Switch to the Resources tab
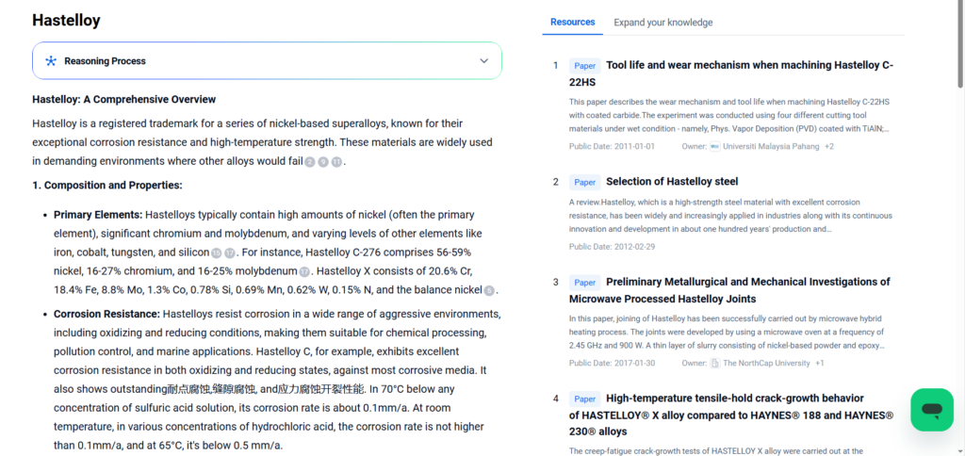 573,22
